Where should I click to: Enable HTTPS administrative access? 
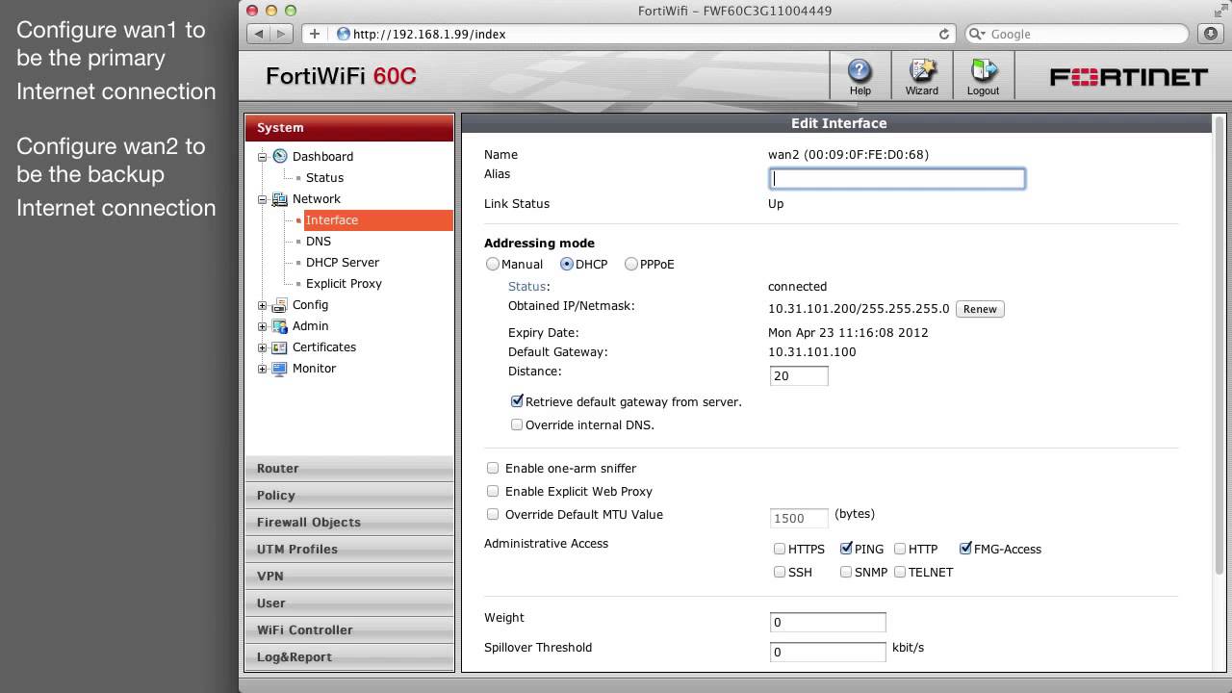tap(780, 549)
